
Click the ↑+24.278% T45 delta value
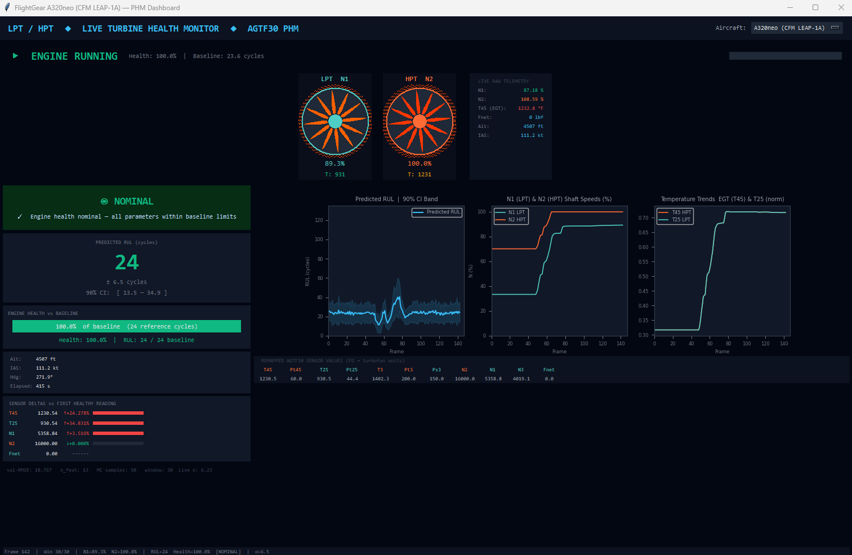tap(77, 413)
